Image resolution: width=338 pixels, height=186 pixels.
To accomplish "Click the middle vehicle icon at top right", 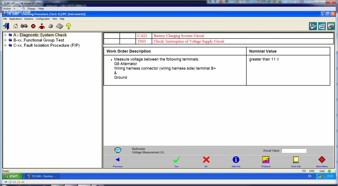I will point(322,26).
